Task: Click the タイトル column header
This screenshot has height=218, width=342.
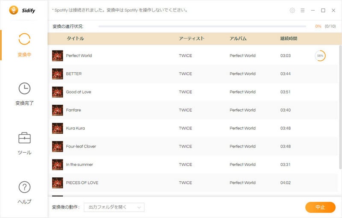Action: click(x=75, y=38)
